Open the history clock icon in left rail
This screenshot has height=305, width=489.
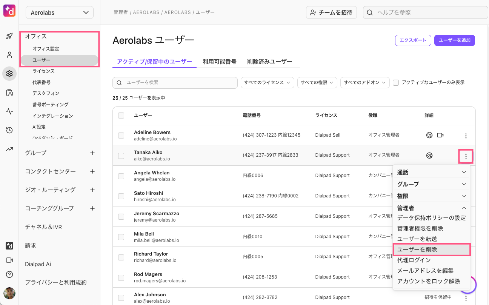[9, 130]
